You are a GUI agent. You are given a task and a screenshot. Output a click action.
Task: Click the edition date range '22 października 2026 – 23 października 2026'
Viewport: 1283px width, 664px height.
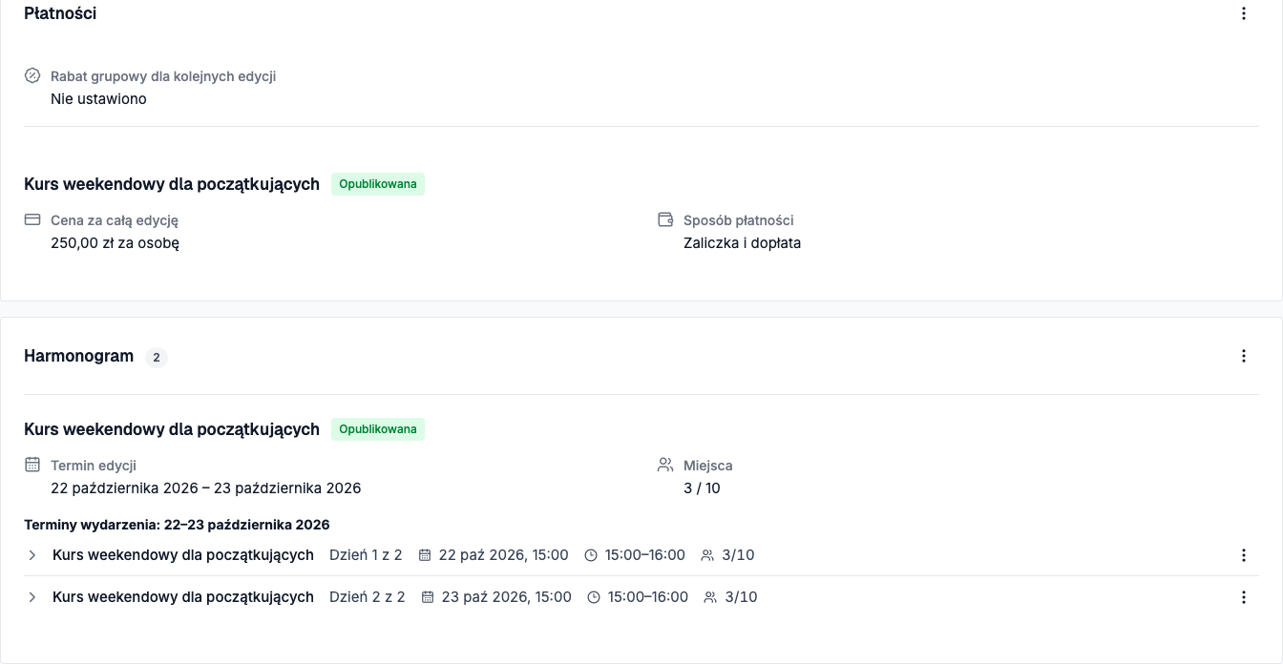[206, 488]
